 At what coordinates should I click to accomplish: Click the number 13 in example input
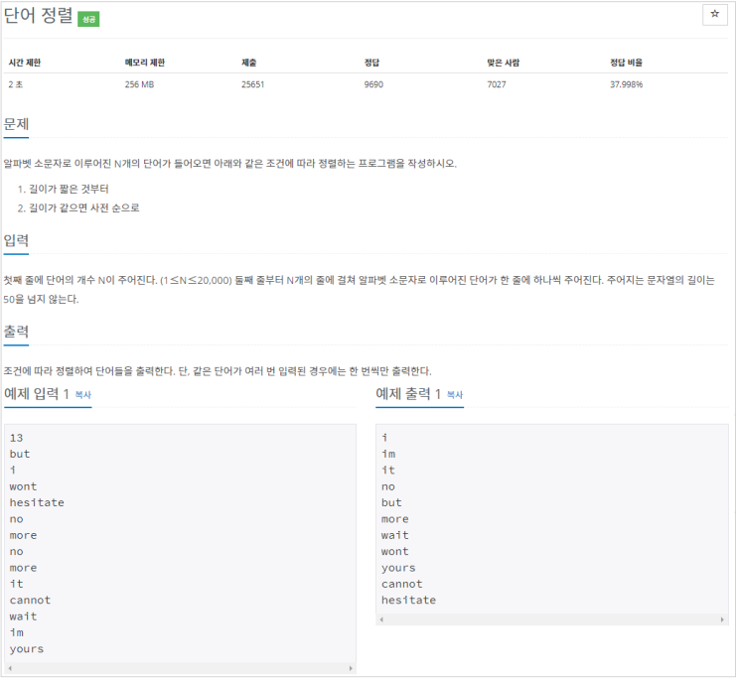pyautogui.click(x=16, y=438)
